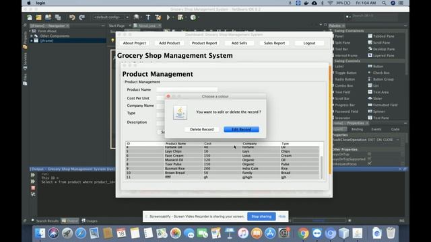
Task: Select Brown Bread row in table
Action: [x=223, y=173]
